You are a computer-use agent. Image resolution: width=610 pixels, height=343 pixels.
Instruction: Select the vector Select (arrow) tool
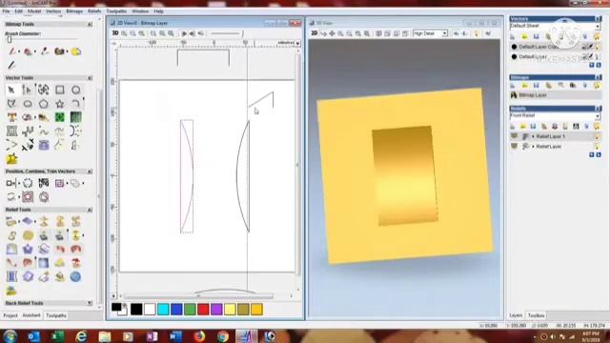11,90
